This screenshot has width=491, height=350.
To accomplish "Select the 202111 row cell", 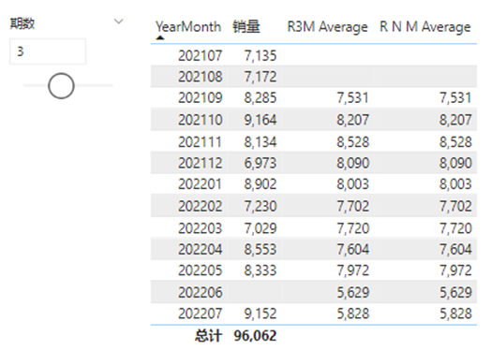I will (x=201, y=142).
